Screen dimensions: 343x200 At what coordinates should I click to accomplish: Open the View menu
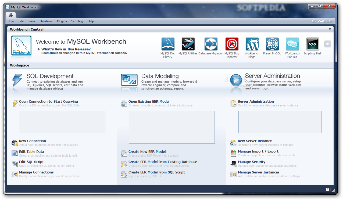click(x=32, y=21)
